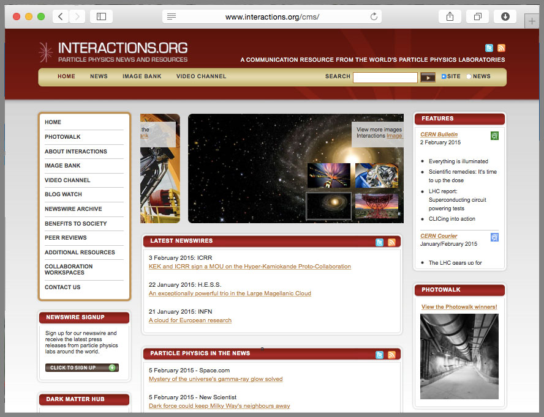Go forward with Safari's forward arrow
Screen dimensions: 544x417
[77, 17]
